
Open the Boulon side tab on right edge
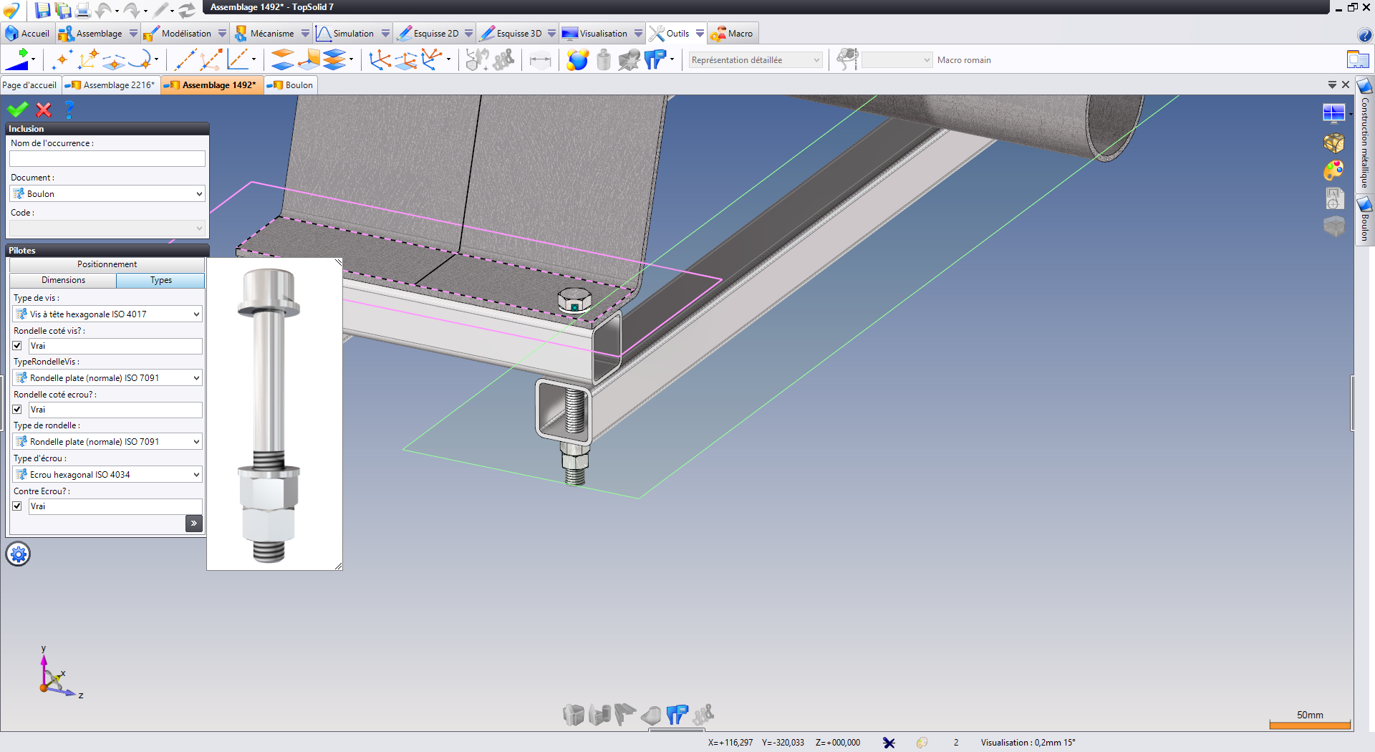pyautogui.click(x=1365, y=221)
